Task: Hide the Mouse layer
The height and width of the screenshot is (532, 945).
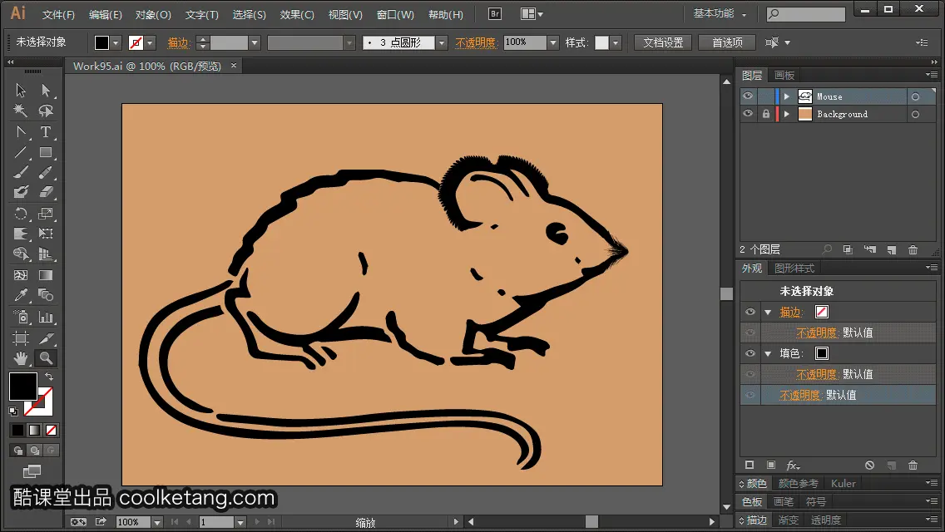Action: pos(748,96)
